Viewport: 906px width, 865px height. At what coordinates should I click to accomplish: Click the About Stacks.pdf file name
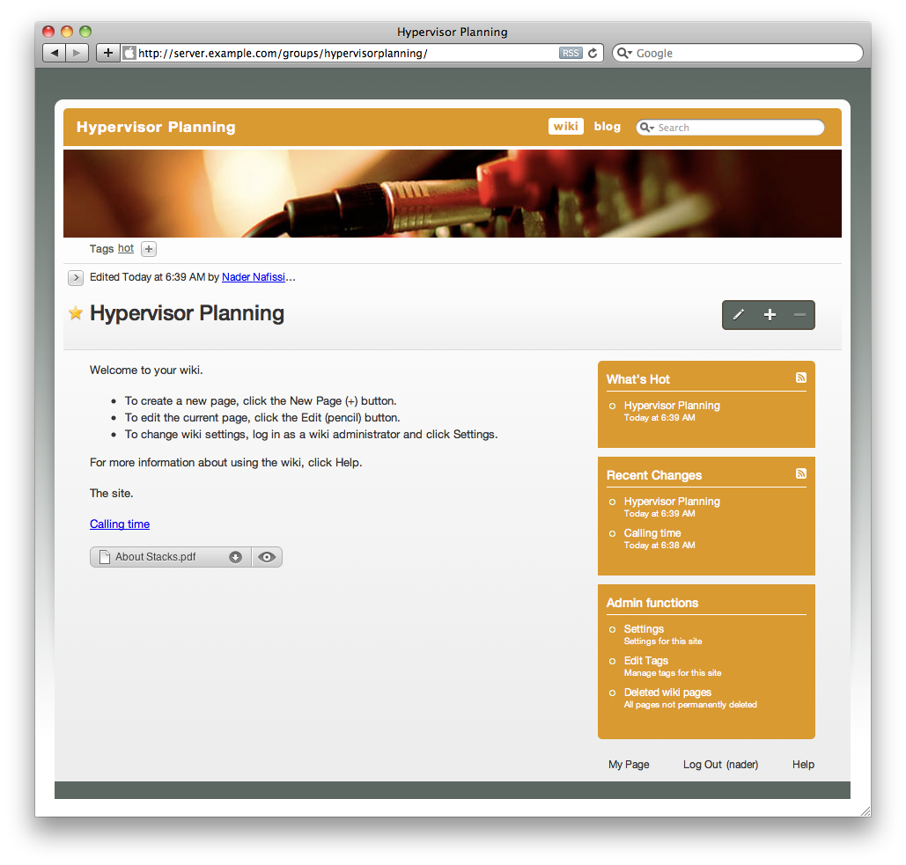coord(156,557)
